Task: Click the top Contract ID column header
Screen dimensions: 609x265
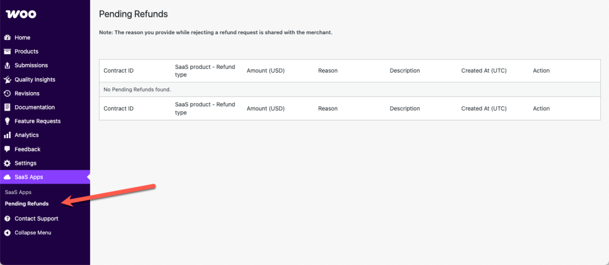Action: pyautogui.click(x=118, y=71)
